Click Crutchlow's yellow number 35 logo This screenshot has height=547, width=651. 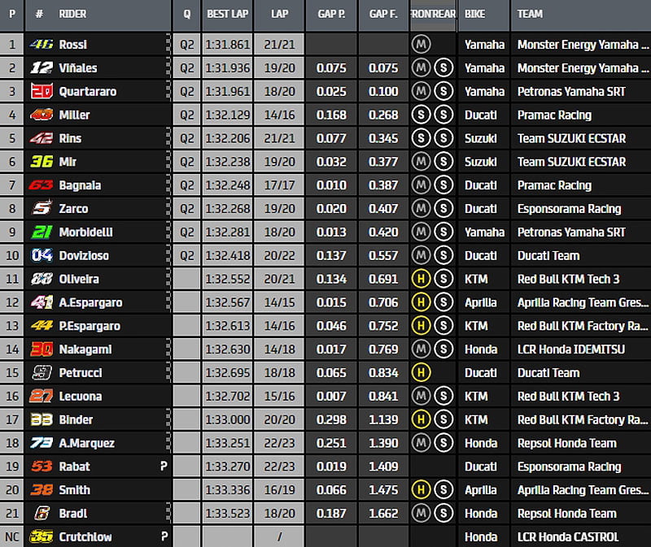pyautogui.click(x=42, y=536)
